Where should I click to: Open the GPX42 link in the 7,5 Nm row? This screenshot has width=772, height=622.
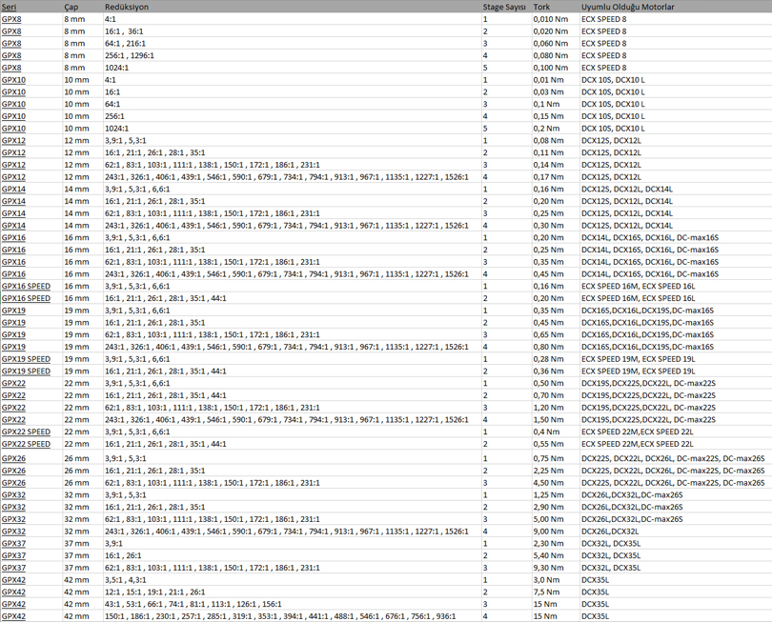pyautogui.click(x=13, y=592)
